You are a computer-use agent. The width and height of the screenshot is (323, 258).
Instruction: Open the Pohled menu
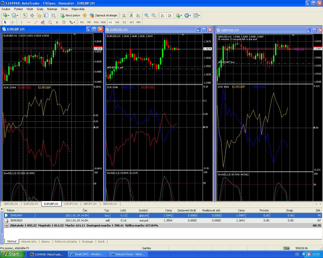(18, 9)
